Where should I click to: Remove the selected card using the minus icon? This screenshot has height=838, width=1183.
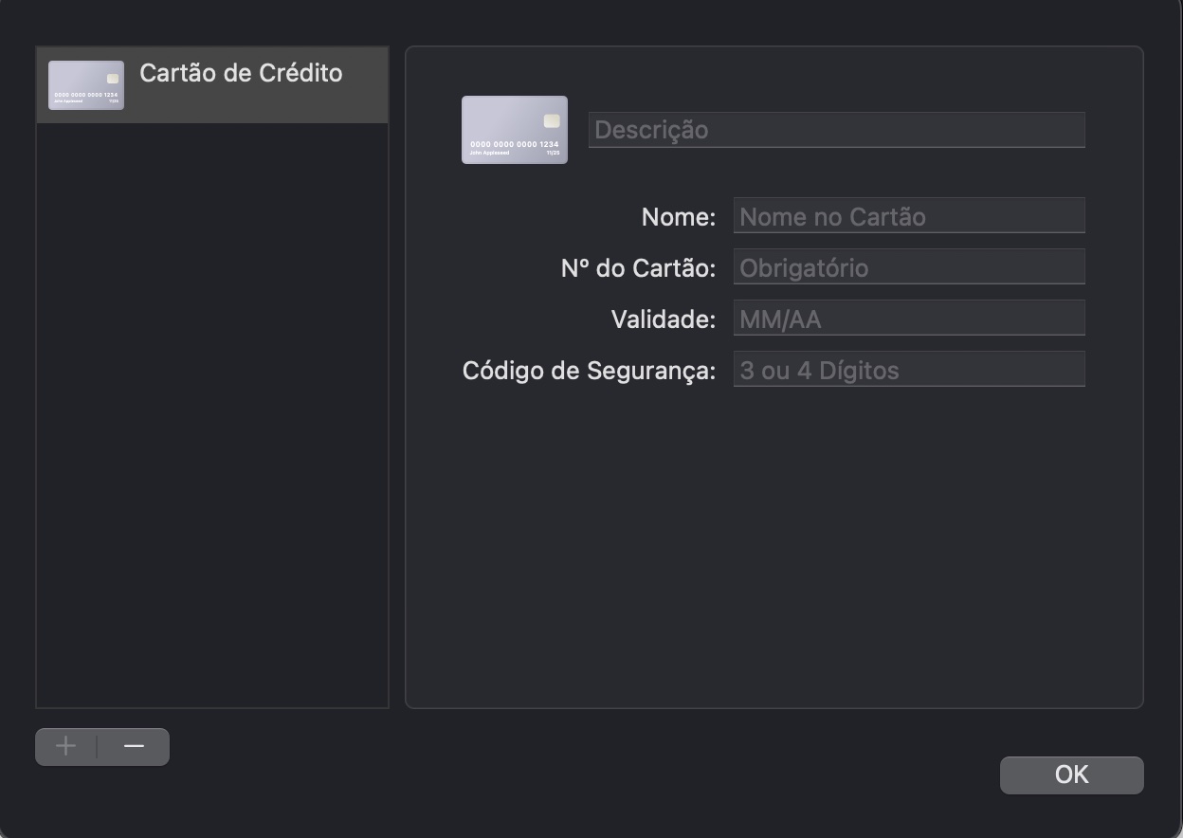(x=133, y=746)
